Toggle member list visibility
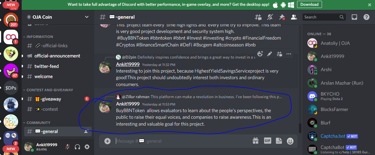Image resolution: width=375 pixels, height=155 pixels. [x=294, y=17]
